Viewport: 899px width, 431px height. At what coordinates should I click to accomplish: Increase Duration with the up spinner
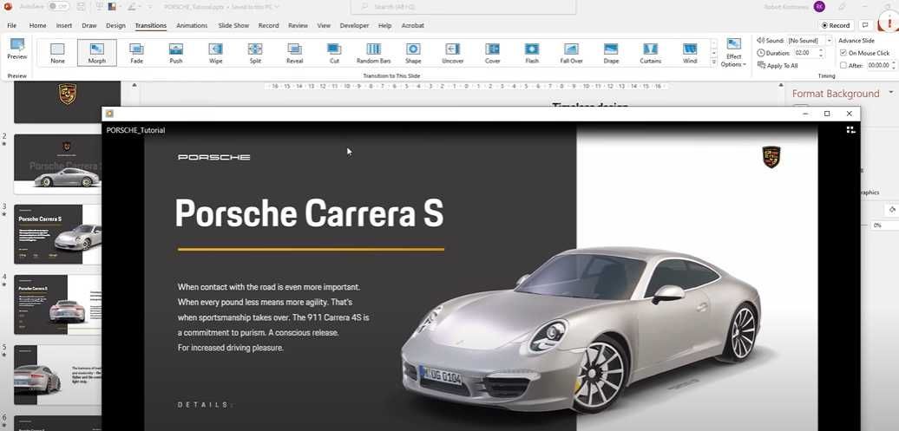pos(821,50)
